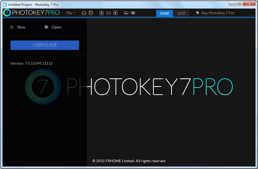Click the Untitled Project window title
The image size is (258, 169).
pyautogui.click(x=33, y=4)
